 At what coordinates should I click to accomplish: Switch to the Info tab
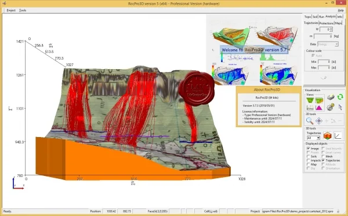(x=339, y=17)
